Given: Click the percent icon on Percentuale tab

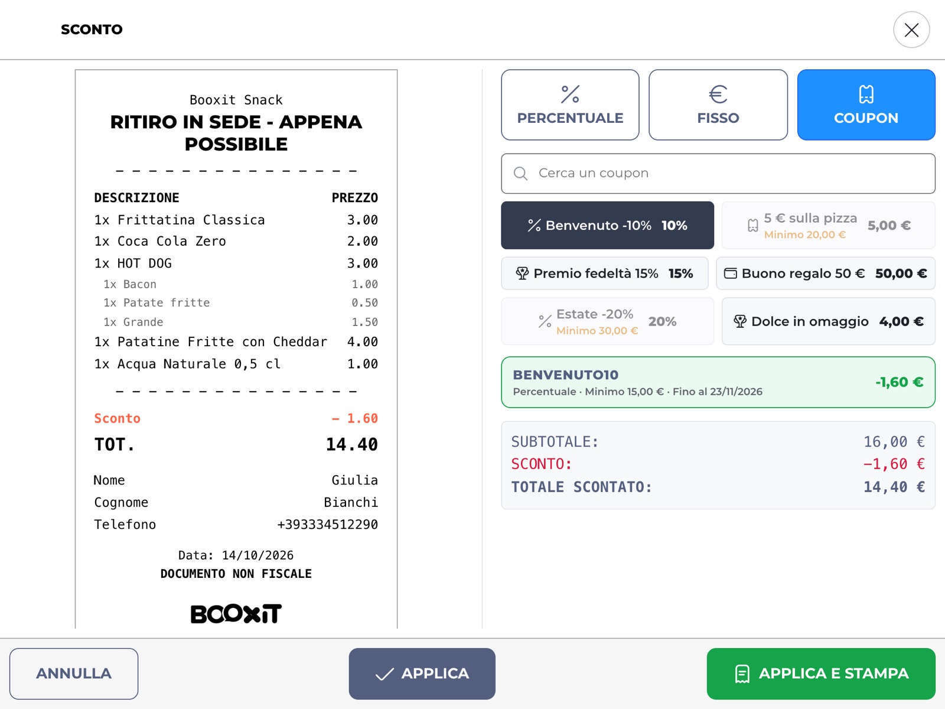Looking at the screenshot, I should [x=570, y=94].
